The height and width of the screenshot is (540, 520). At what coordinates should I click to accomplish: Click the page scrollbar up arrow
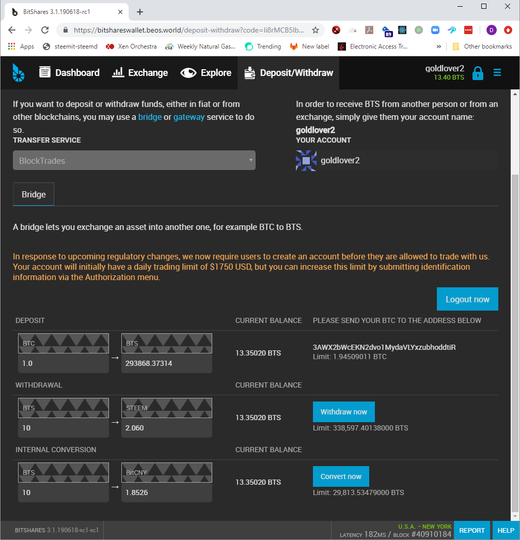(515, 94)
